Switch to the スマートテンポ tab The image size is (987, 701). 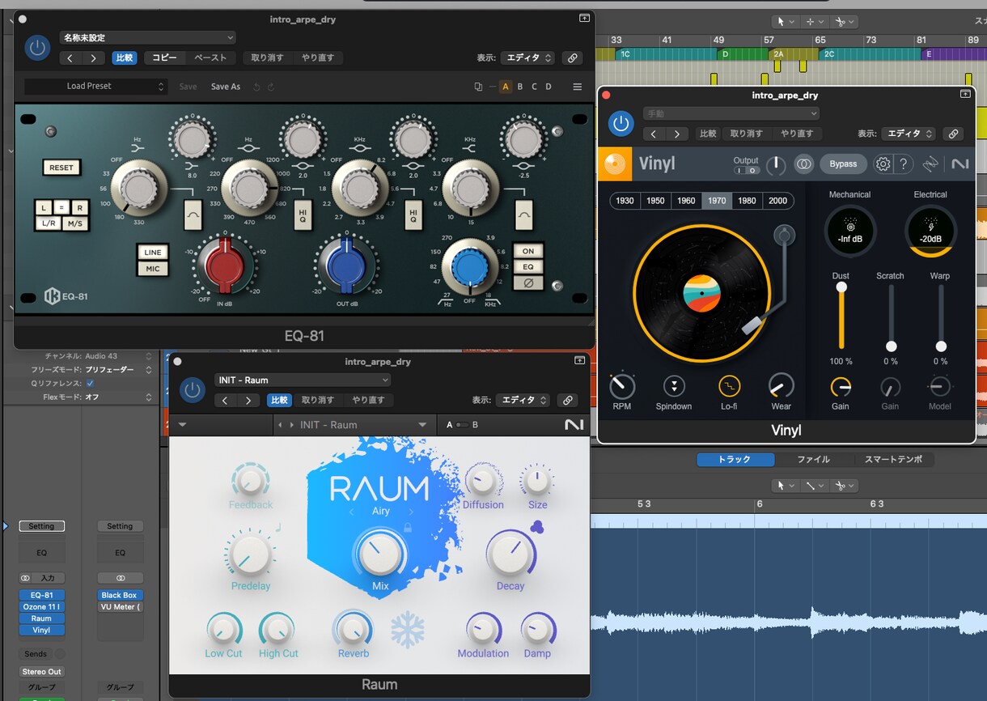pyautogui.click(x=893, y=460)
